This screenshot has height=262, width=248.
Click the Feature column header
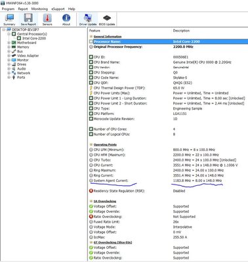pyautogui.click(x=94, y=31)
